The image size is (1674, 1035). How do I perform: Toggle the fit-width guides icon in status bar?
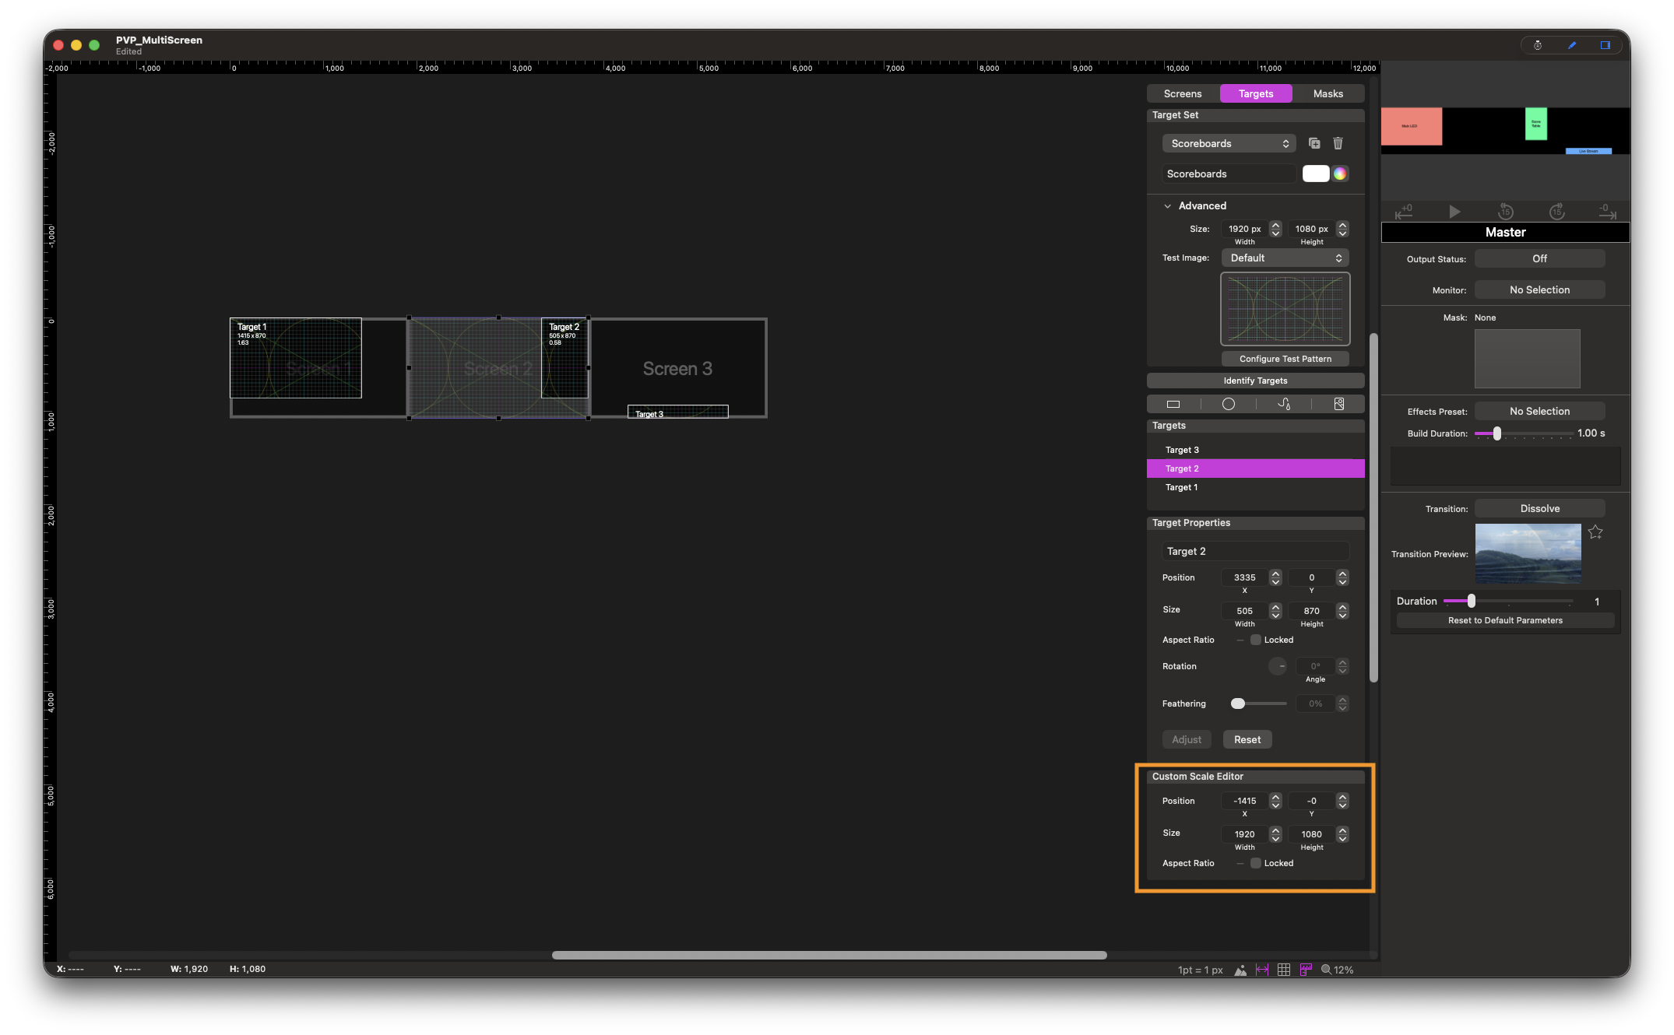point(1262,970)
